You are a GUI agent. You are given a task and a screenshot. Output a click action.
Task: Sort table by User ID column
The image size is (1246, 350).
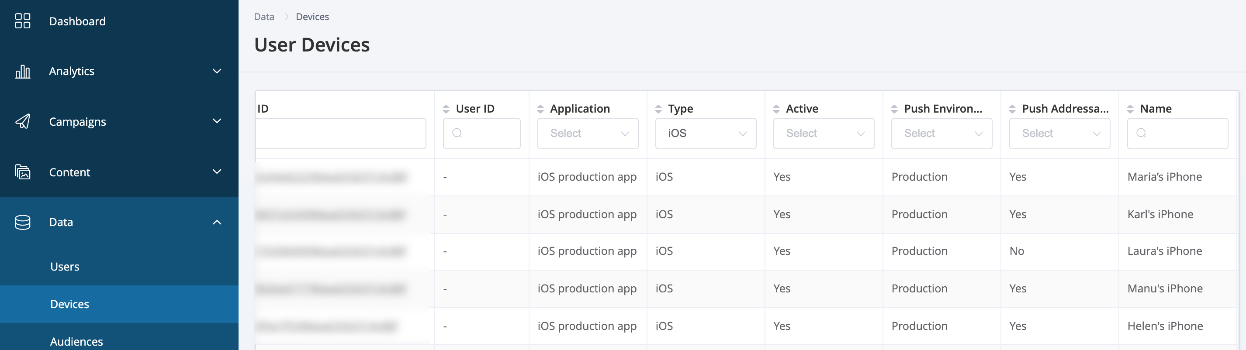pos(446,109)
